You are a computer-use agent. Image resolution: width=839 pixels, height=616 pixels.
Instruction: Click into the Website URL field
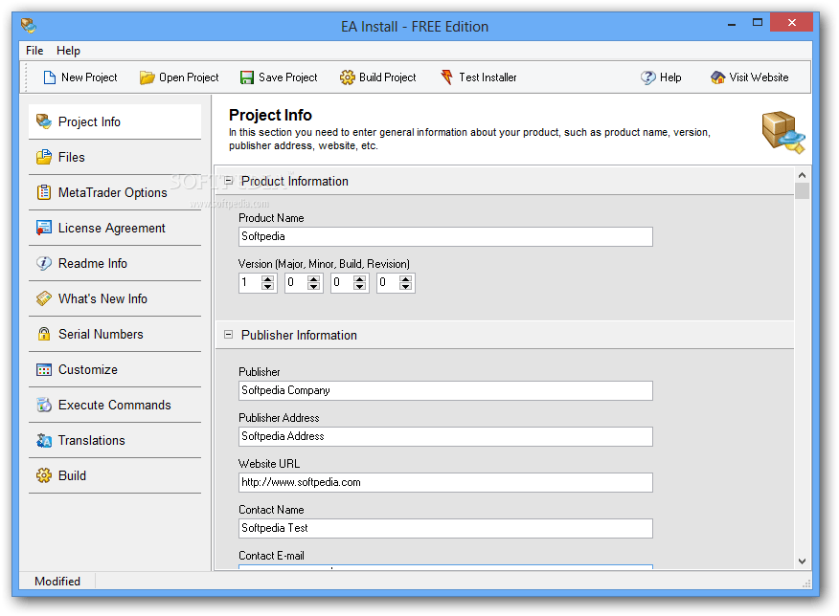point(445,482)
